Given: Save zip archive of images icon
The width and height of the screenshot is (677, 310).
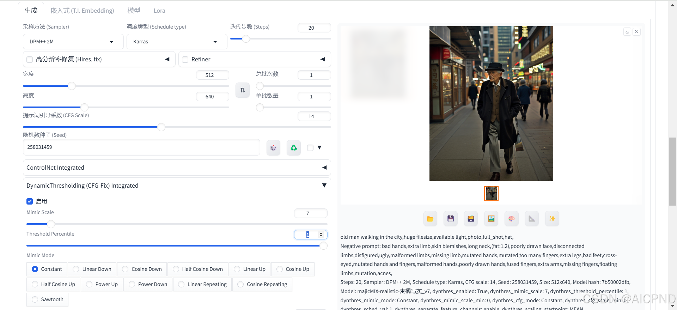Looking at the screenshot, I should [471, 219].
